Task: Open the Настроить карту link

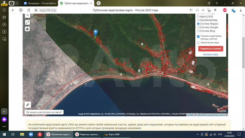Action: point(211,54)
